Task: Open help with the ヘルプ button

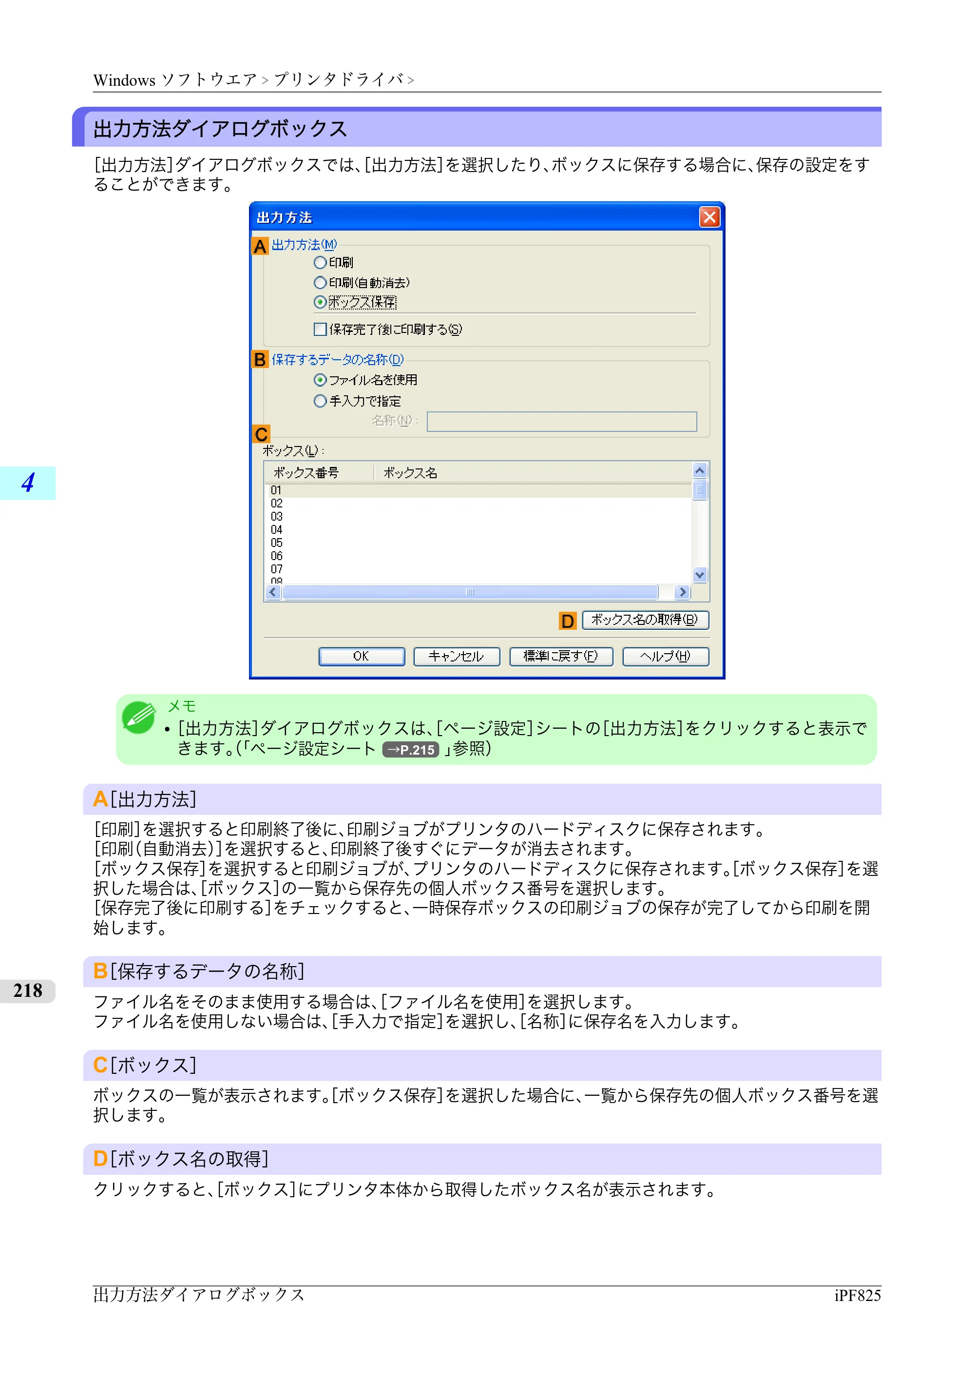Action: pos(665,657)
